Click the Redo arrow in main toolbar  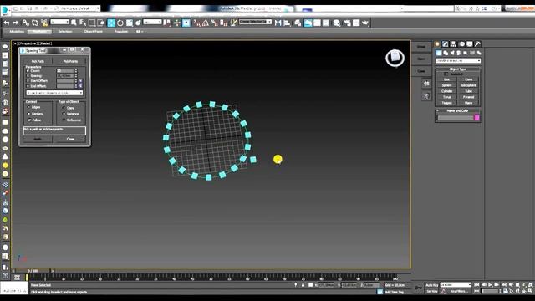tap(15, 23)
